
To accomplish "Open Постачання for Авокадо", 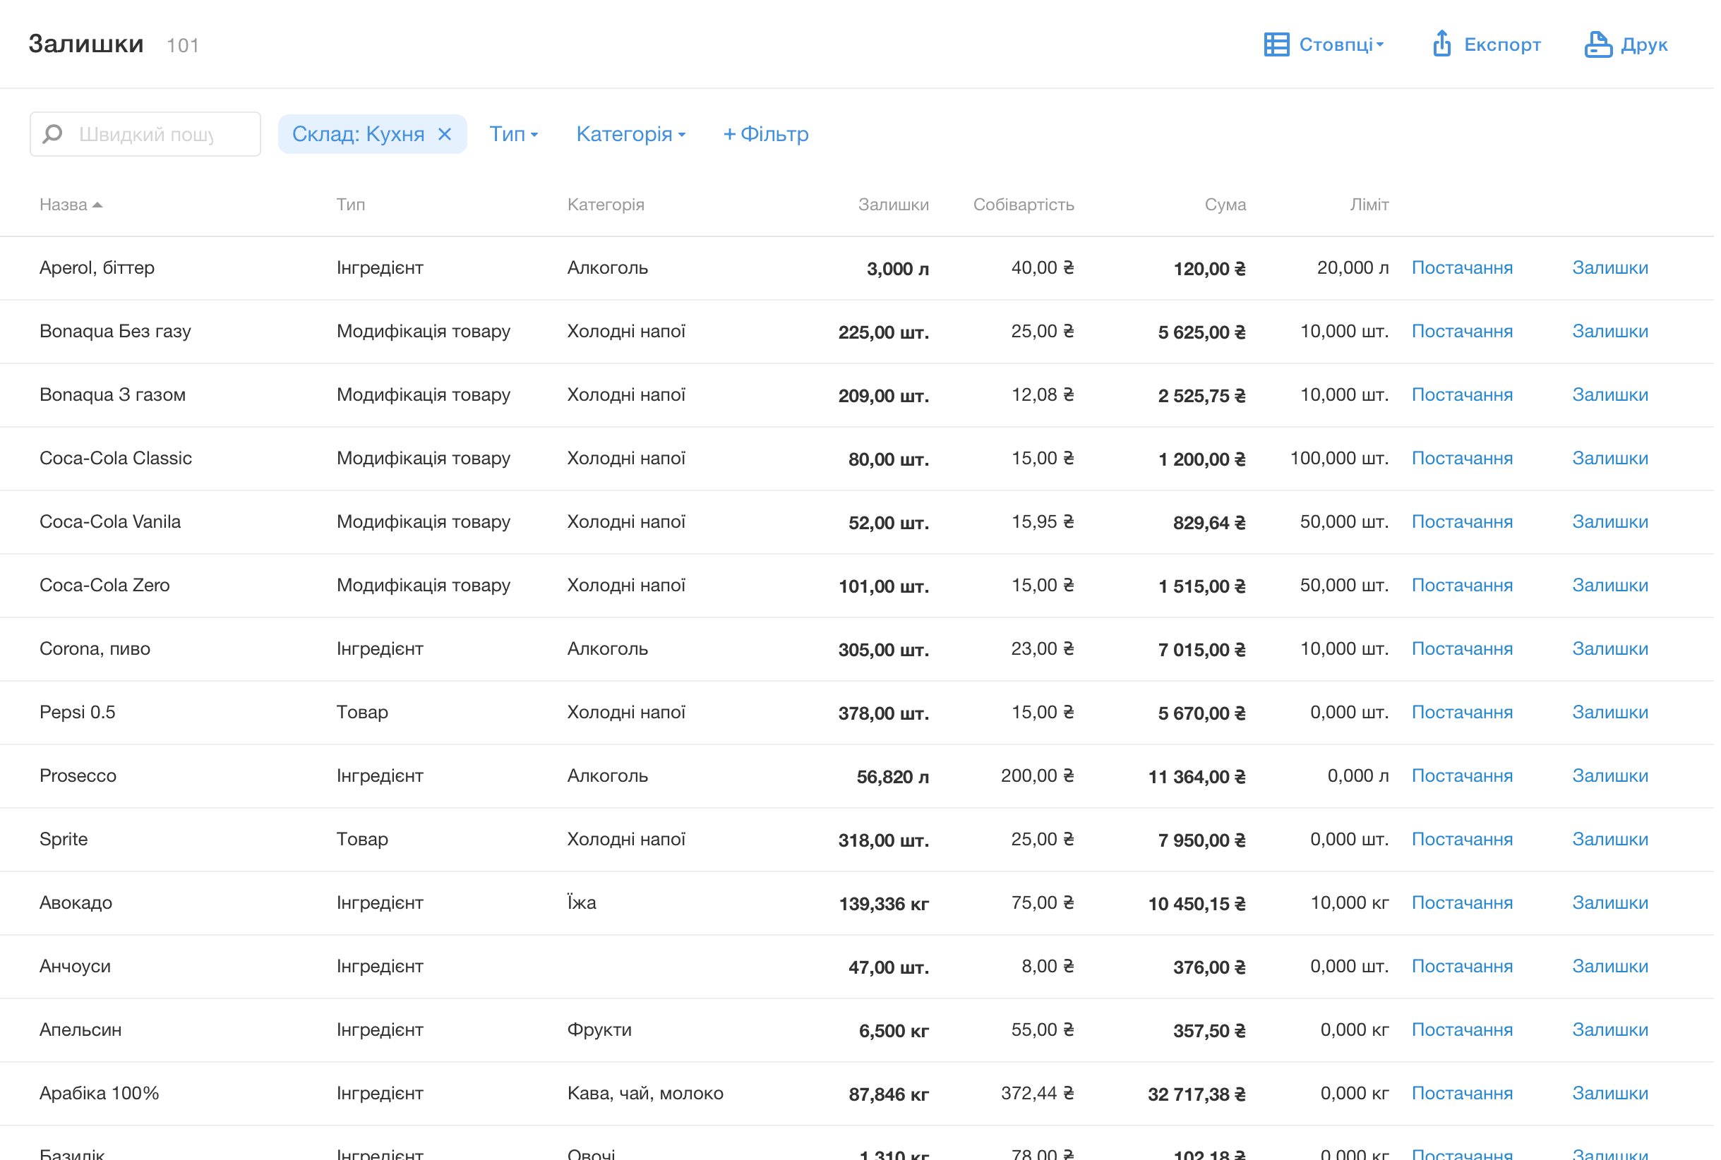I will [1461, 904].
